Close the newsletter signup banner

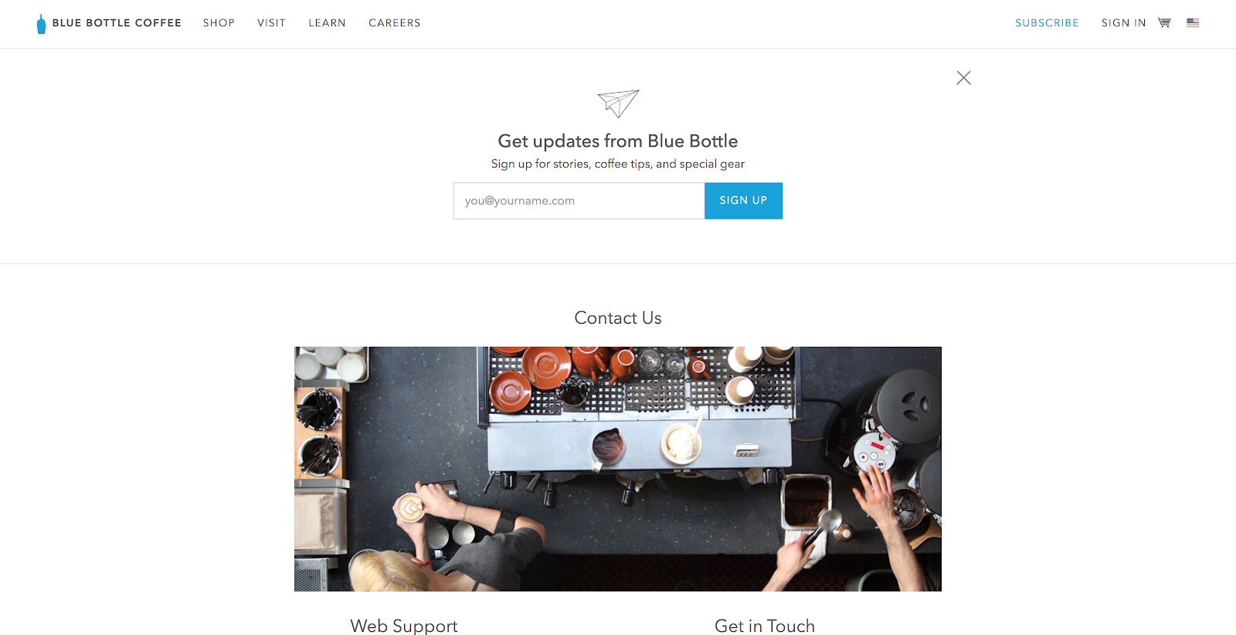pyautogui.click(x=963, y=77)
